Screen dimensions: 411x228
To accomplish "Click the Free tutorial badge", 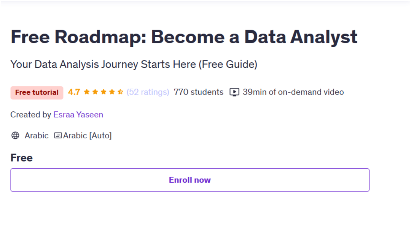I will [x=37, y=93].
